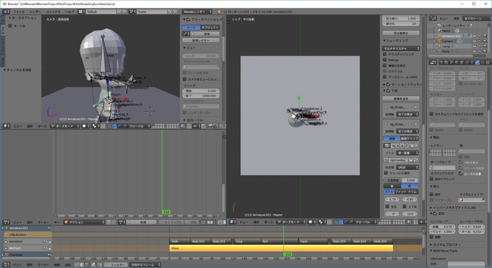Screen dimensions: 492x268
Task: Toggle the 変形 panel checkbox
Action: (x=435, y=213)
